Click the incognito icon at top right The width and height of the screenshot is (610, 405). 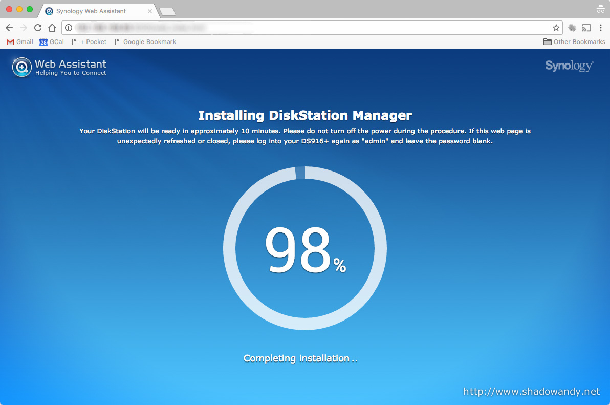coord(601,9)
